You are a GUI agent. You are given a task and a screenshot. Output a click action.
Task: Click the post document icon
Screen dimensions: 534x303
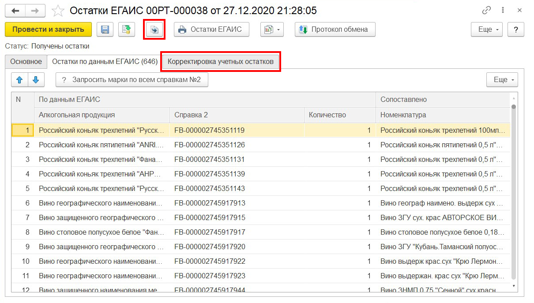127,30
